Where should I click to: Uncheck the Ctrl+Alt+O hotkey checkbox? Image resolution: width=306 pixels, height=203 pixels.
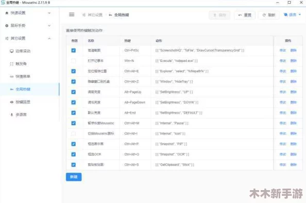pyautogui.click(x=73, y=154)
